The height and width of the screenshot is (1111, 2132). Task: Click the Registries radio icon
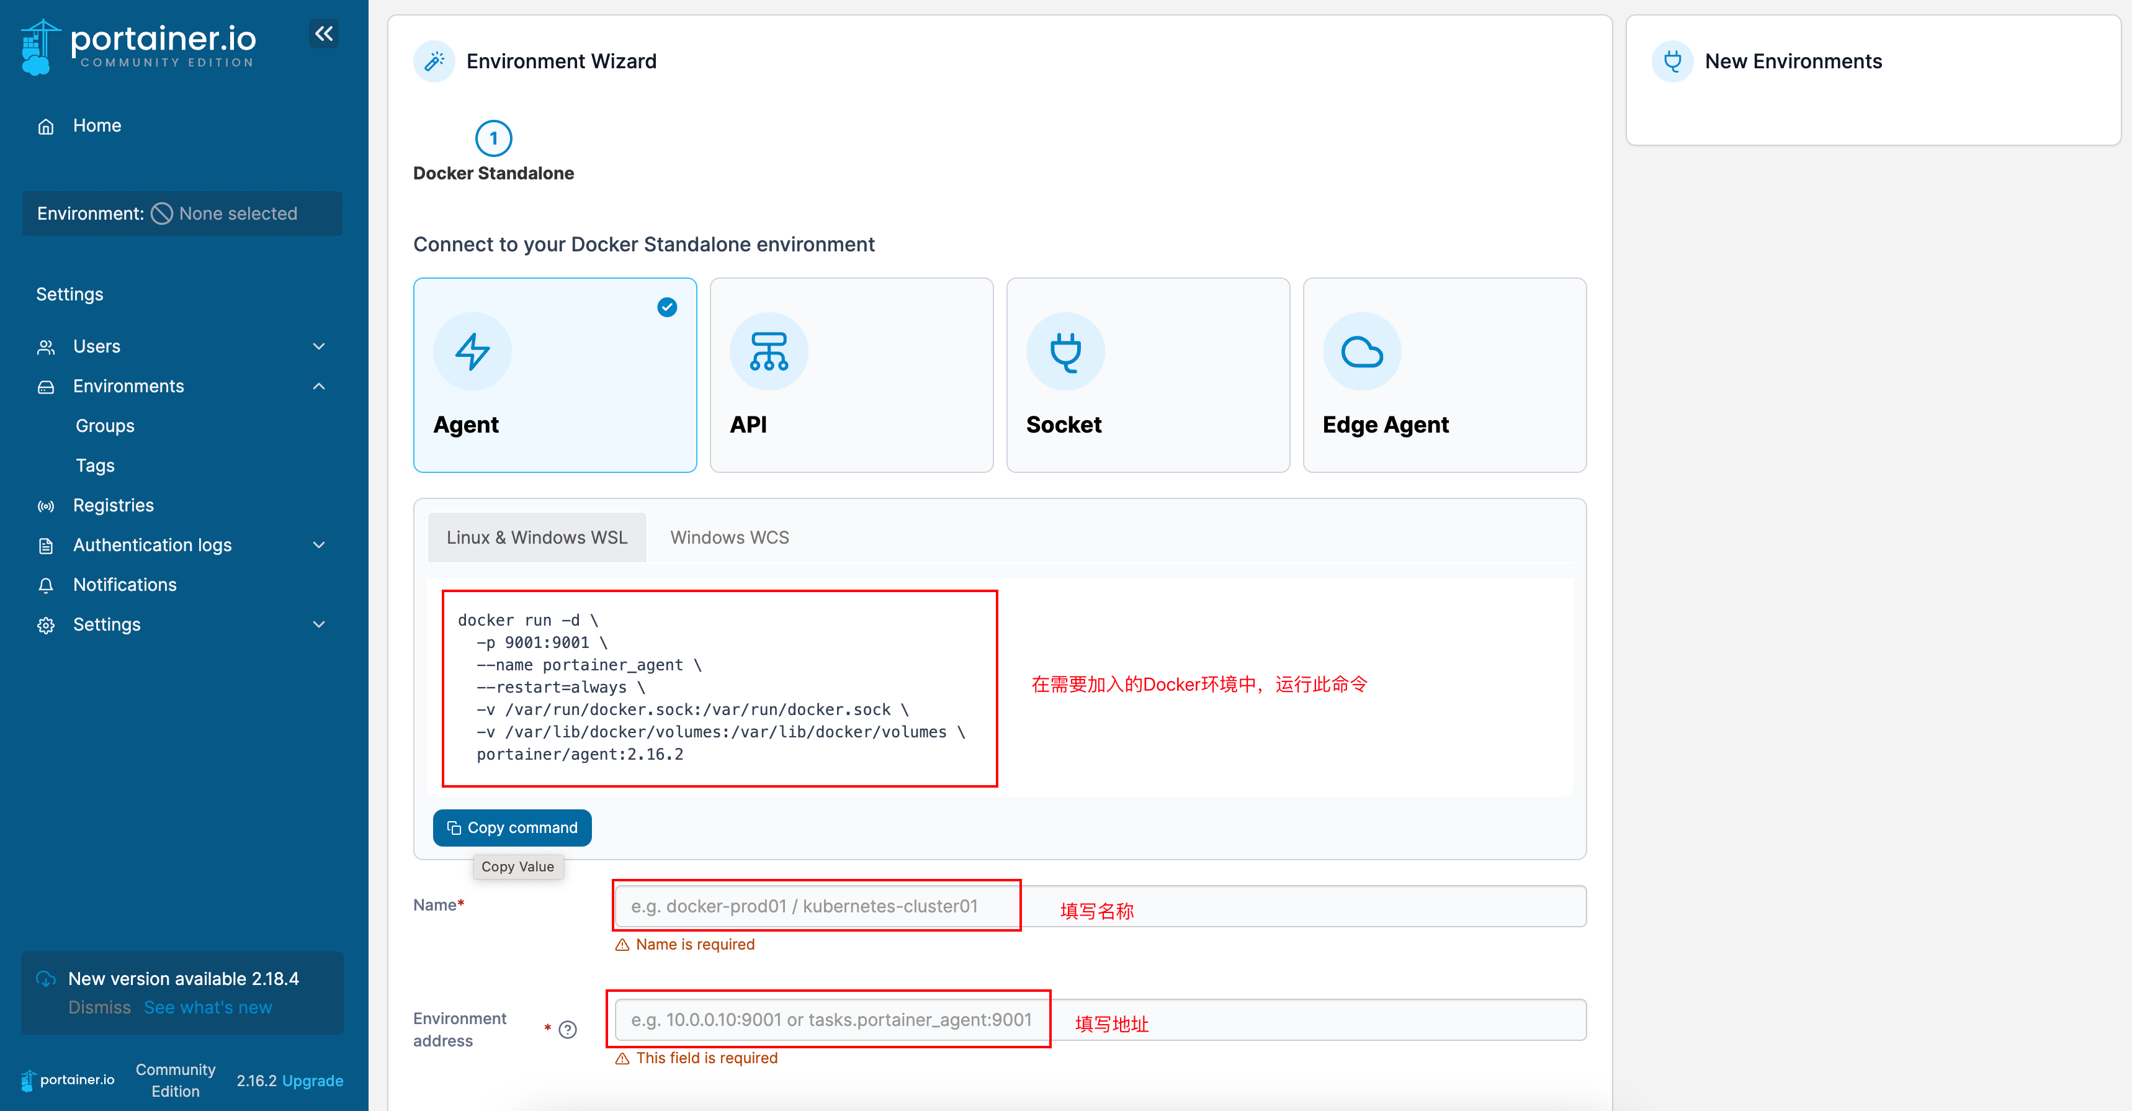[x=47, y=506]
